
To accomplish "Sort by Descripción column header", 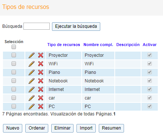I will [128, 45].
